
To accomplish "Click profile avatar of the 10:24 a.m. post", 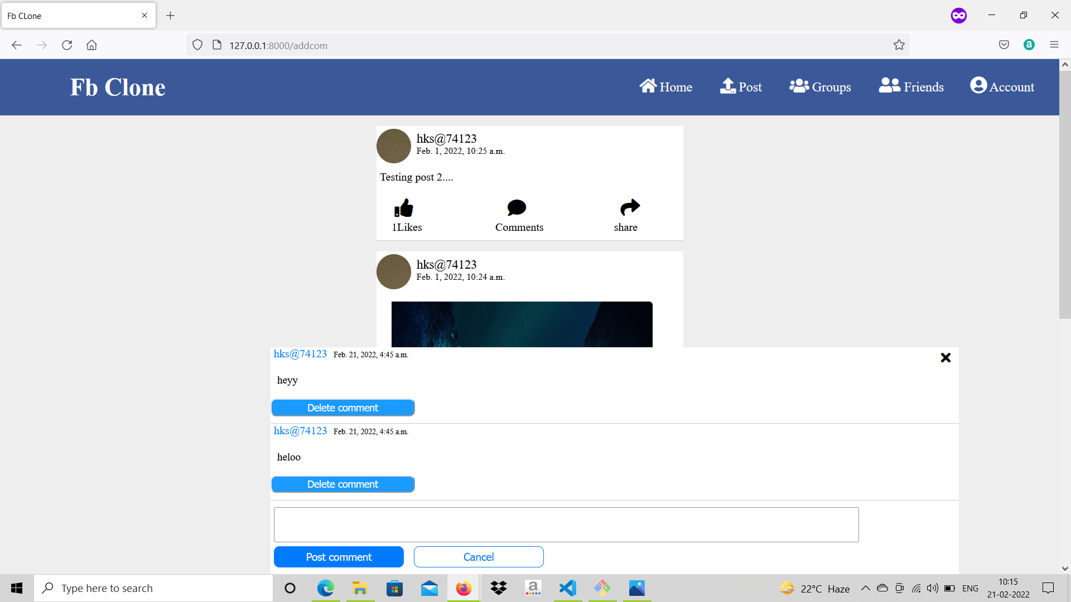I will point(394,272).
